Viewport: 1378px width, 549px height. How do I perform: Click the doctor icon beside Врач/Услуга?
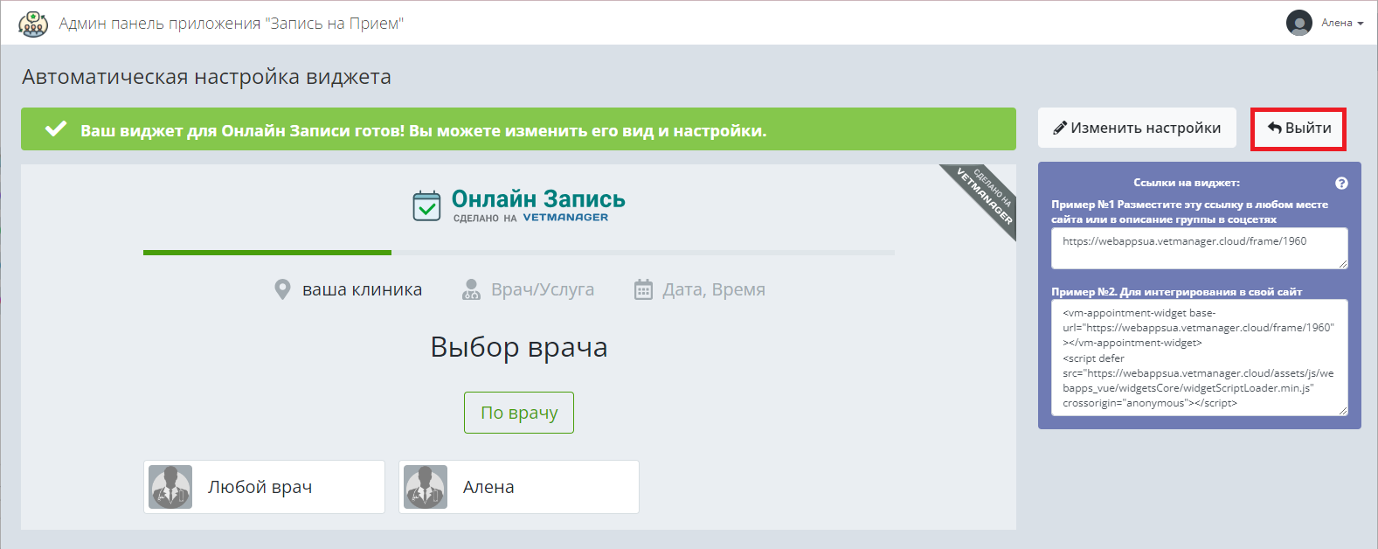(x=471, y=289)
